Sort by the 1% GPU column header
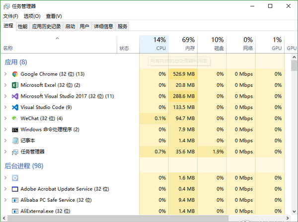Viewport: 298px width, 222px height. 270,45
